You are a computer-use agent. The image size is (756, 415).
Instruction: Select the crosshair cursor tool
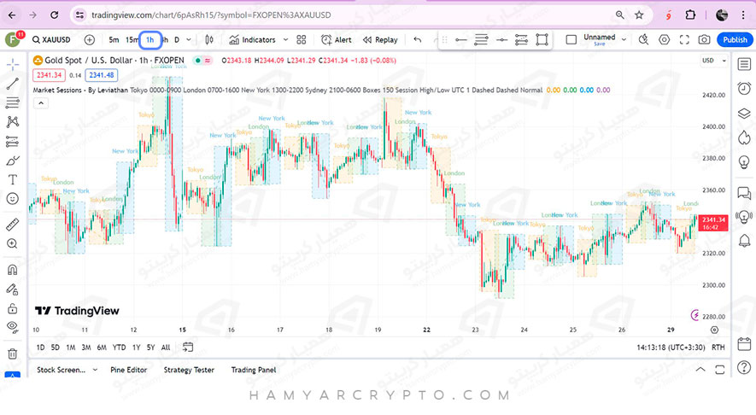[13, 64]
